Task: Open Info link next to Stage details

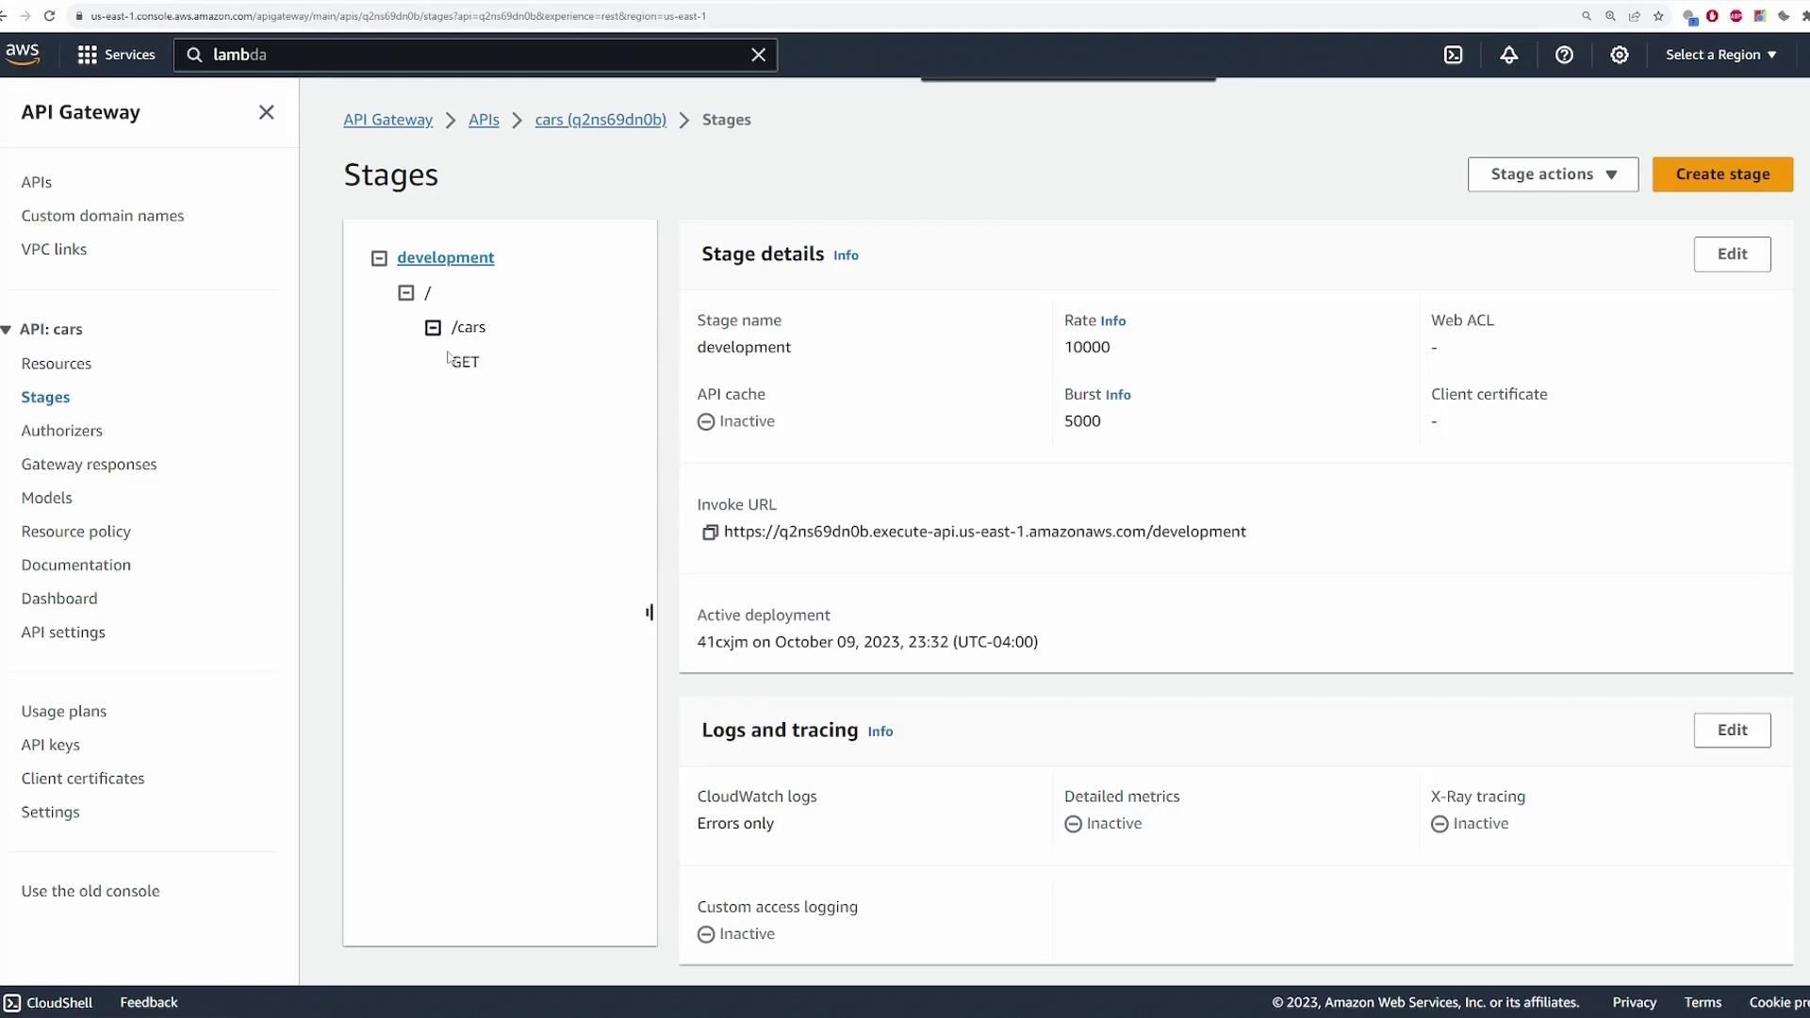Action: (x=846, y=255)
